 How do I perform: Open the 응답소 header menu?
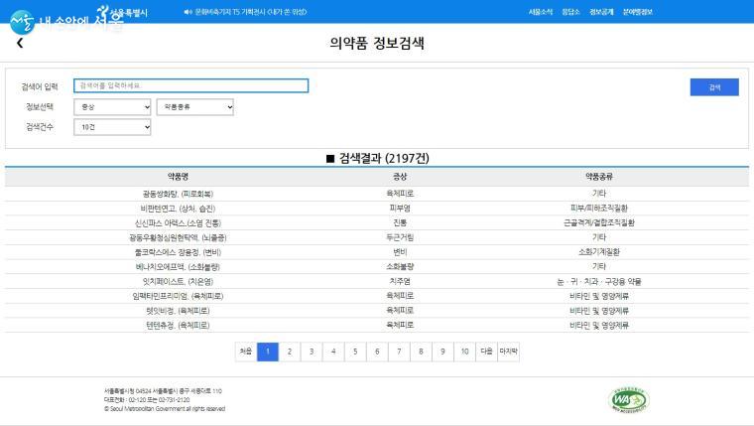pyautogui.click(x=570, y=12)
